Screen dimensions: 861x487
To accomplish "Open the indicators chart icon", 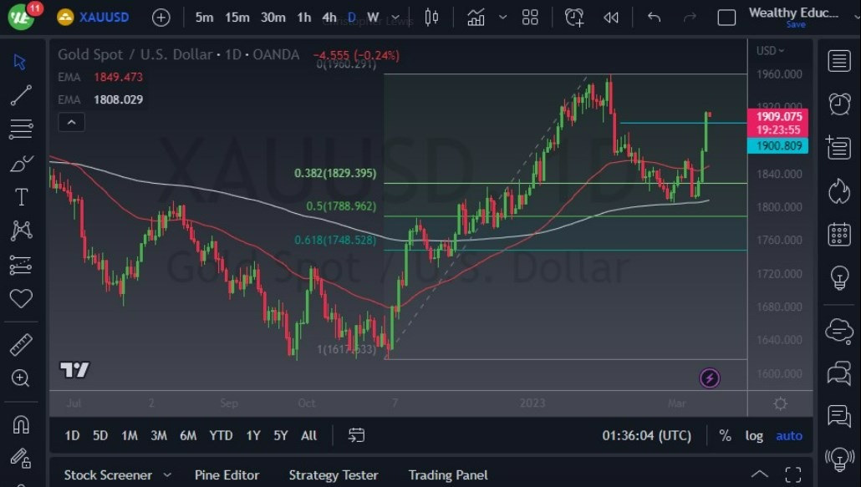I will click(x=476, y=18).
